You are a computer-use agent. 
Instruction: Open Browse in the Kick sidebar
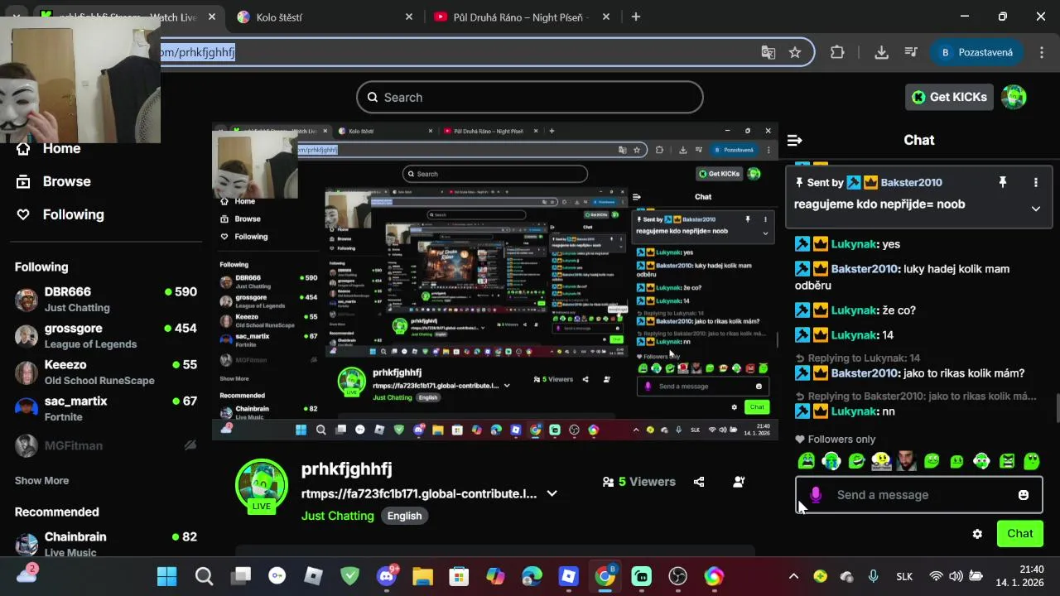tap(55, 181)
